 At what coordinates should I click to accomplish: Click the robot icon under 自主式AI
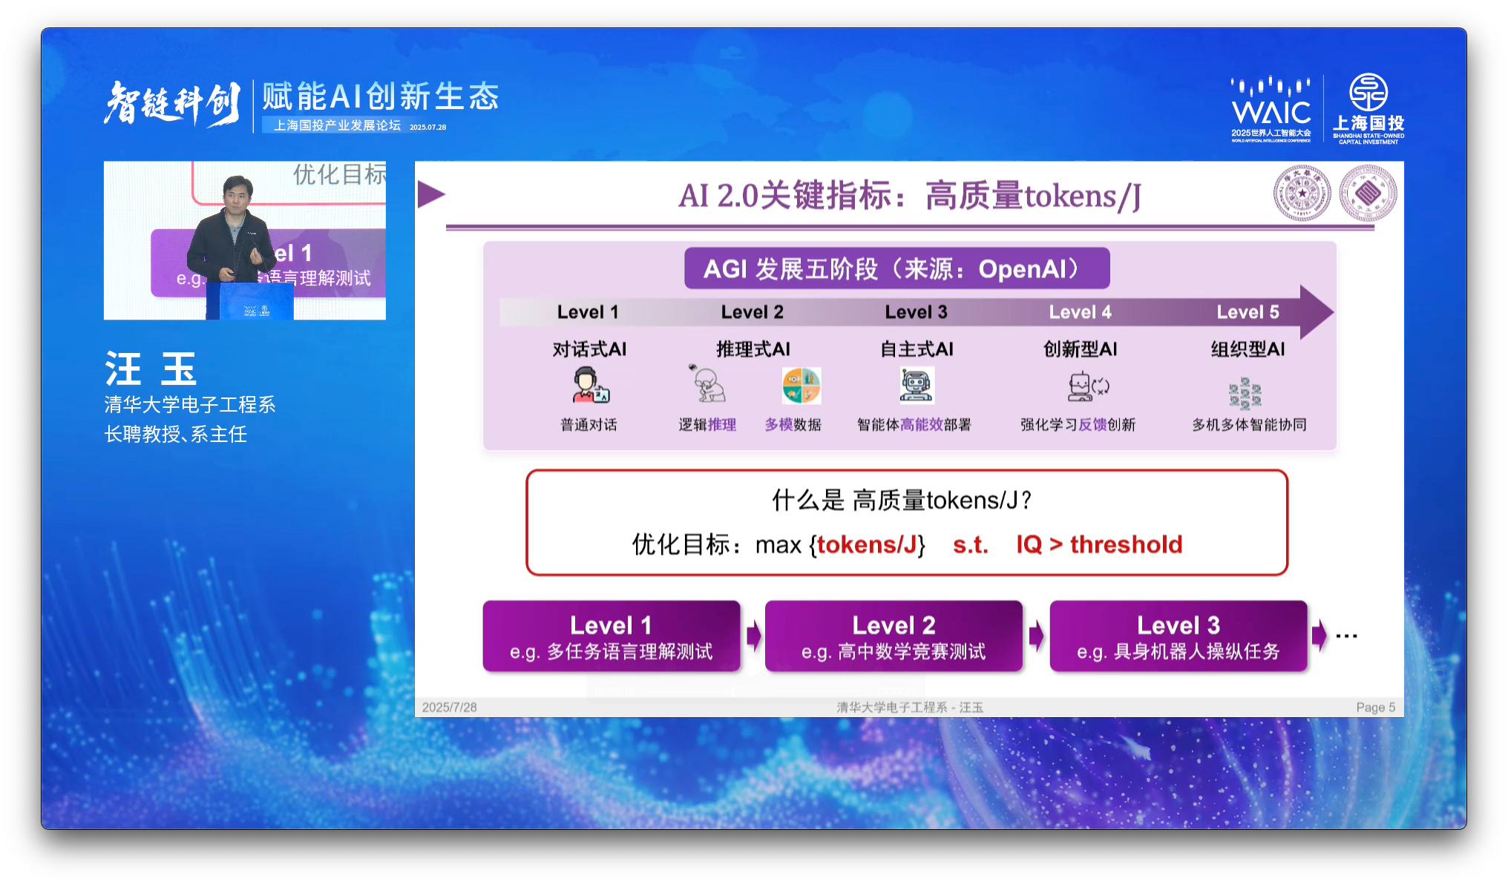917,386
